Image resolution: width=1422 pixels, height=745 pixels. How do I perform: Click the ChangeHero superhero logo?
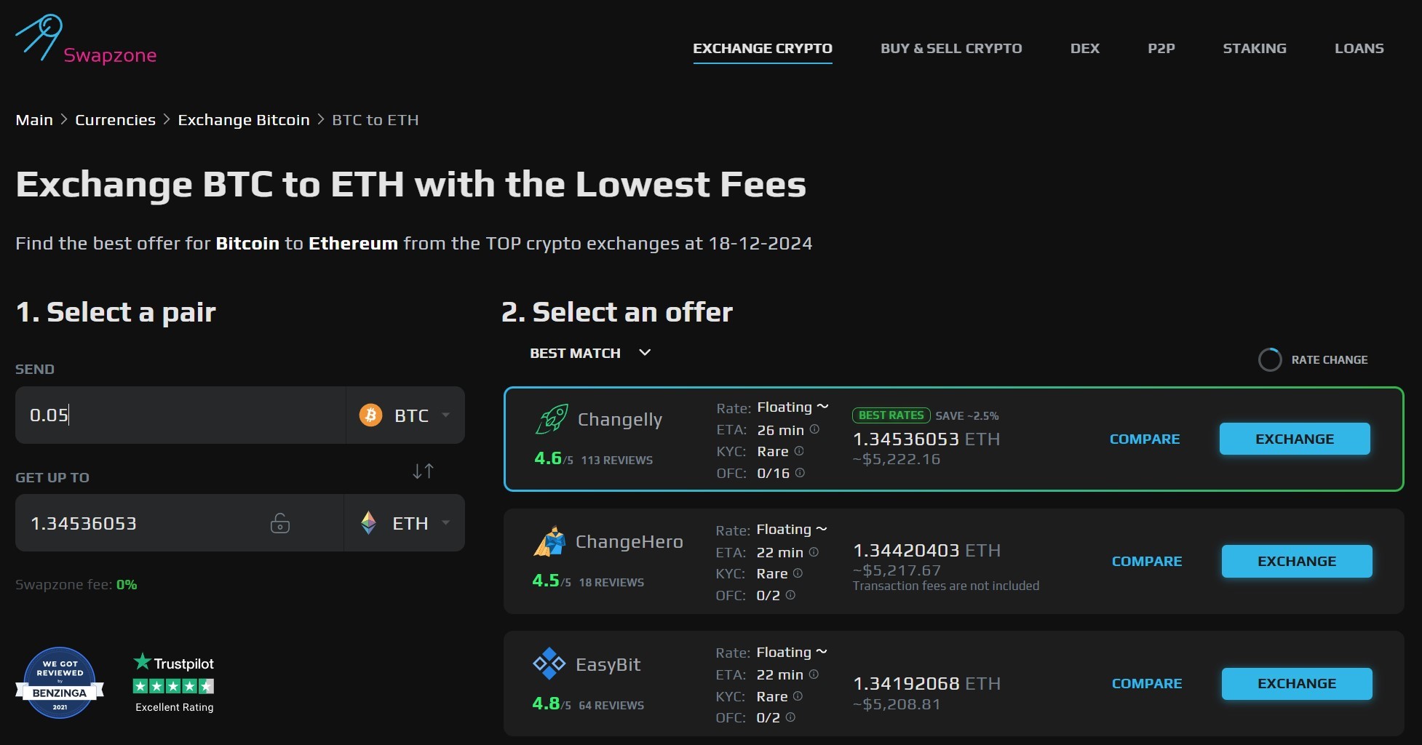click(x=549, y=542)
